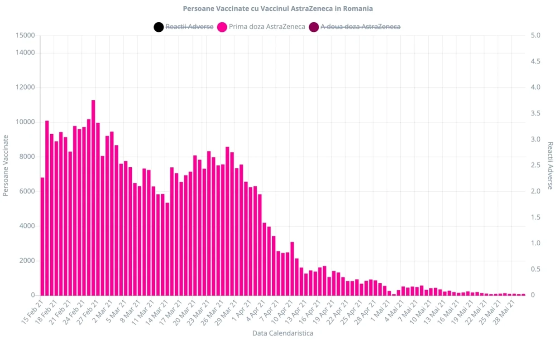Click the black Reactii Adverse legend circle
Screen dimensions: 556x340
point(158,27)
